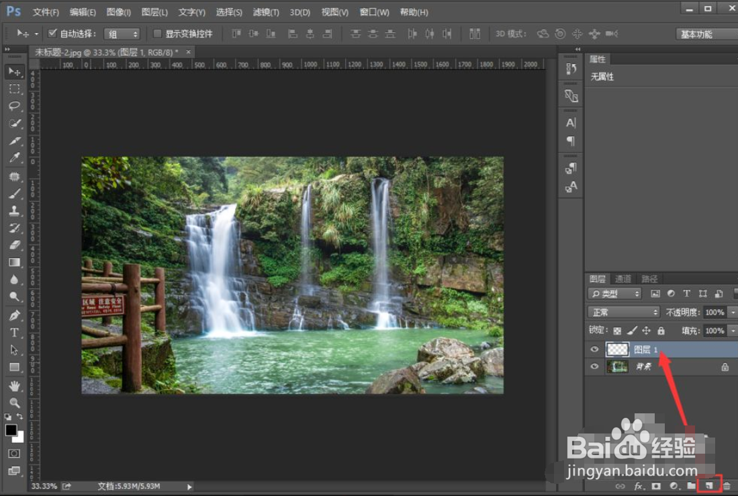Select the Gradient tool
Screen dimensions: 738x496
point(14,262)
